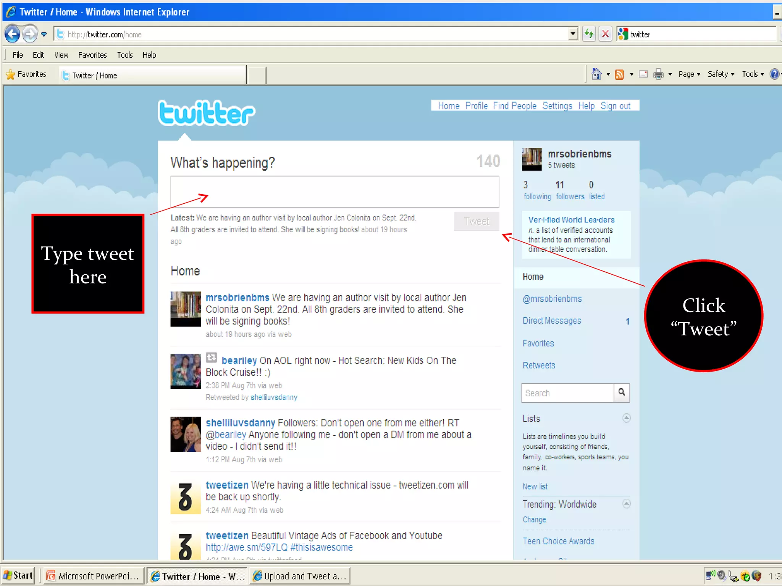Open Verified World Leaders promo link

point(571,220)
